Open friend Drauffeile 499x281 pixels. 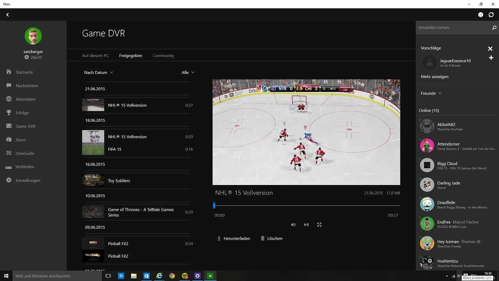click(x=457, y=205)
